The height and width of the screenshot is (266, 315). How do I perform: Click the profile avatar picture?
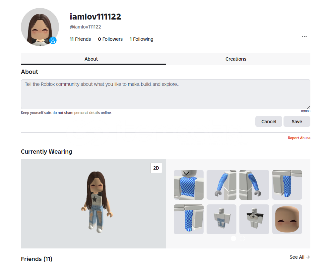(x=40, y=27)
